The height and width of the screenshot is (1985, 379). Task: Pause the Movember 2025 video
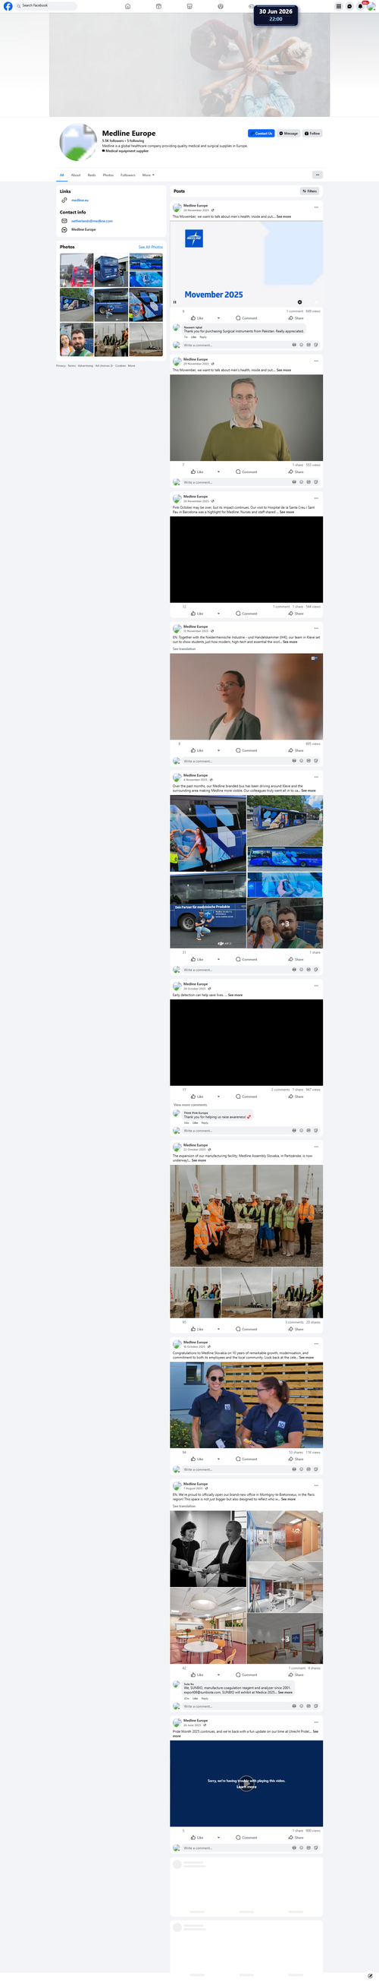coord(175,302)
